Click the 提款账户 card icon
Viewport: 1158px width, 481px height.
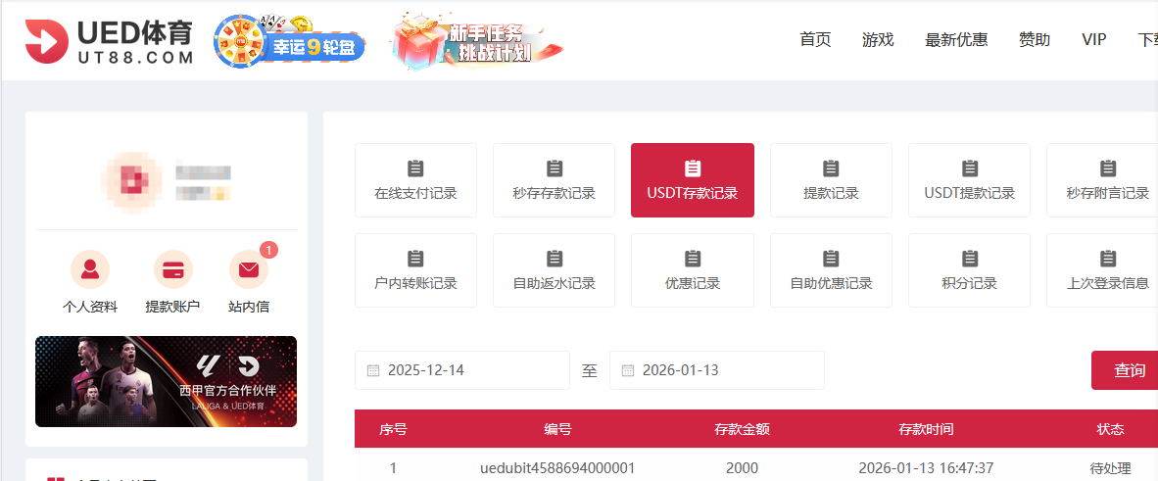pyautogui.click(x=173, y=268)
